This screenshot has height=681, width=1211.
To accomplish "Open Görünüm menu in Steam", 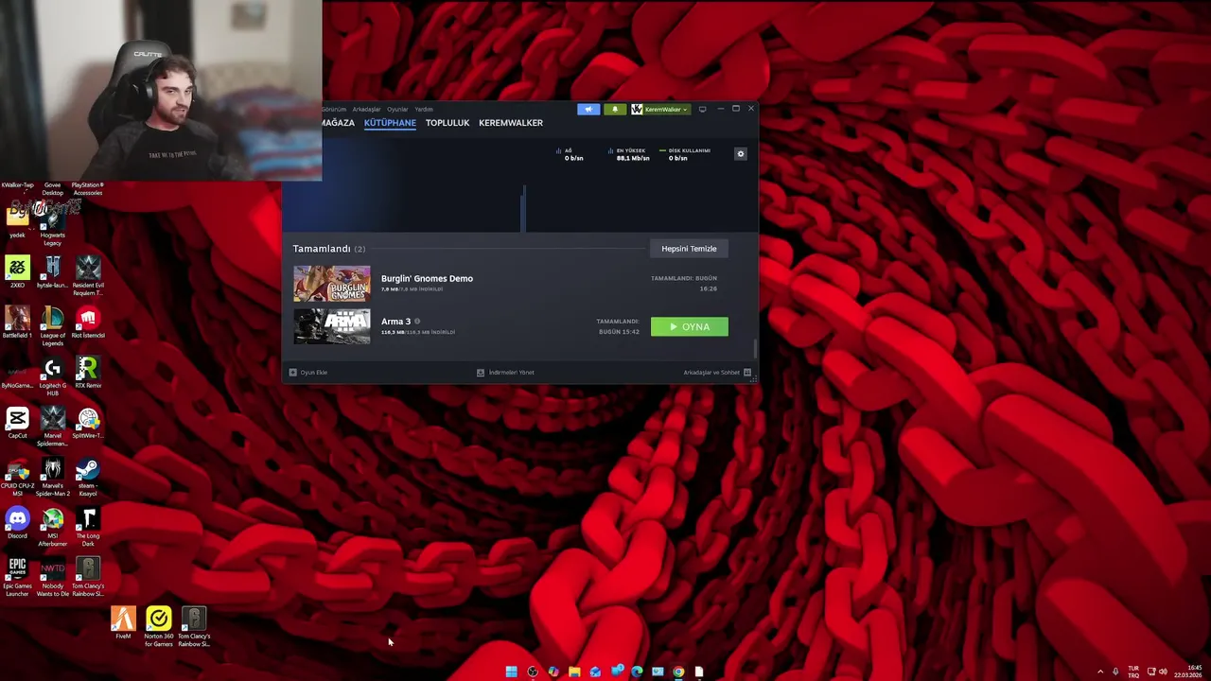I will pos(334,109).
